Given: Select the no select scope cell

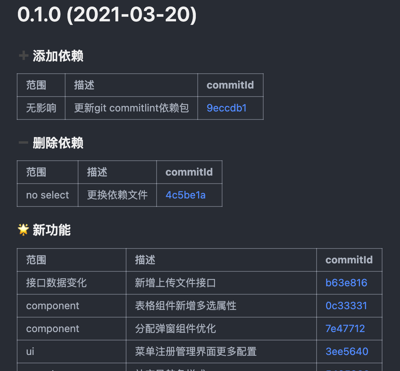Looking at the screenshot, I should click(48, 195).
